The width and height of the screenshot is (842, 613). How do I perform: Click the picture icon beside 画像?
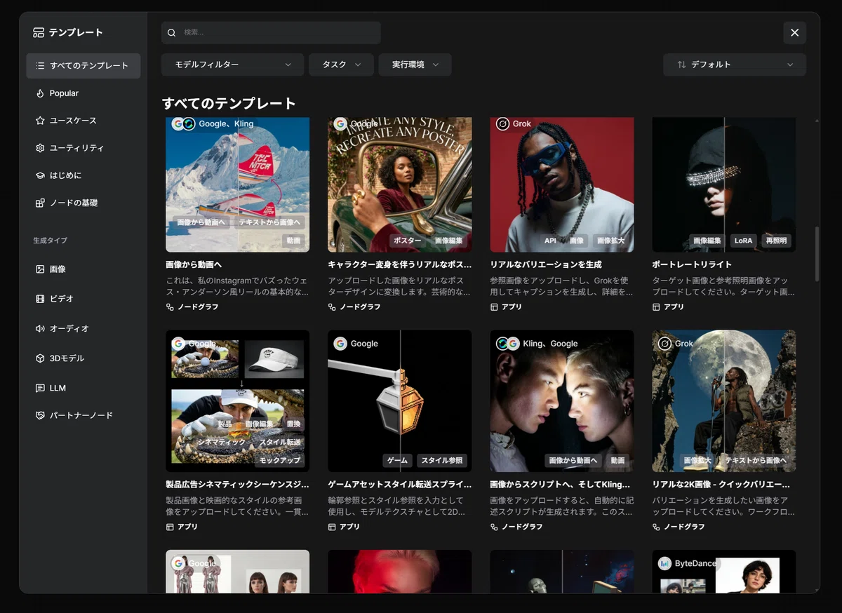40,269
